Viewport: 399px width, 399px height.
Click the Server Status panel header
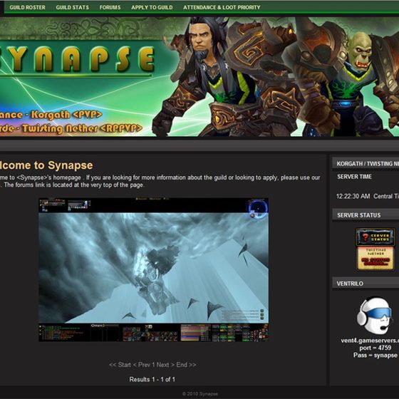366,215
